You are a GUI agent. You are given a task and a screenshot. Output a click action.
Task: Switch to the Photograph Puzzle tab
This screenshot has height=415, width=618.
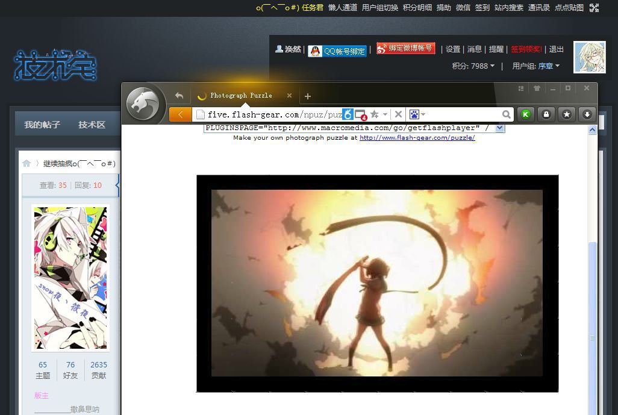coord(241,96)
